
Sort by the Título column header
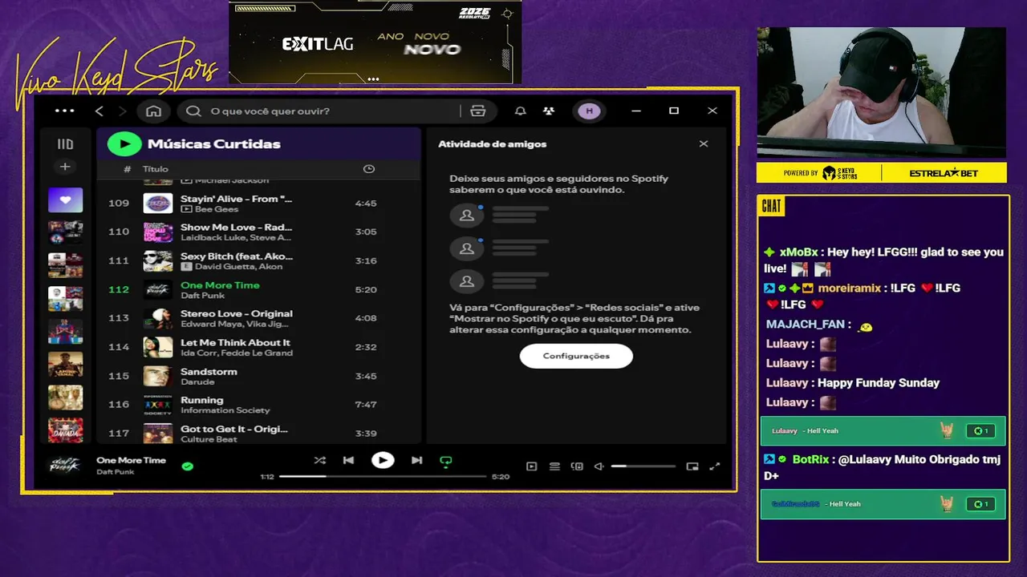tap(156, 169)
